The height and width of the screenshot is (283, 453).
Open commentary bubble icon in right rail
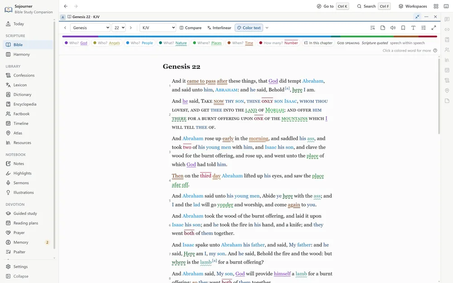[447, 19]
